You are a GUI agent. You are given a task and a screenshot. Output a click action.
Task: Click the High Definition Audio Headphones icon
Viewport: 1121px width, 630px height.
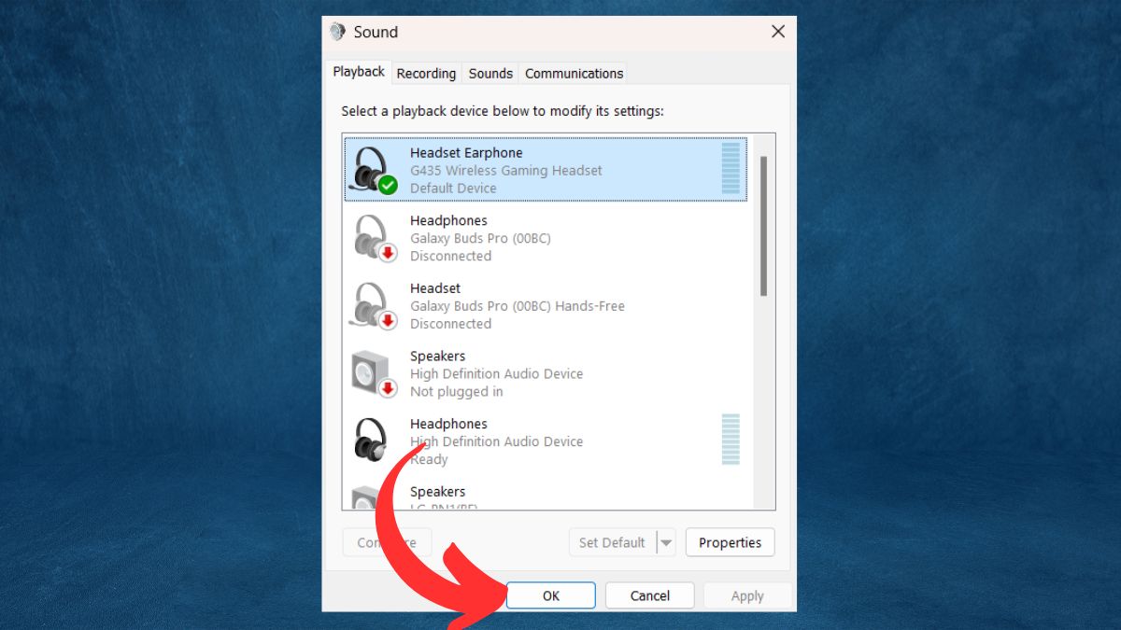tap(374, 441)
